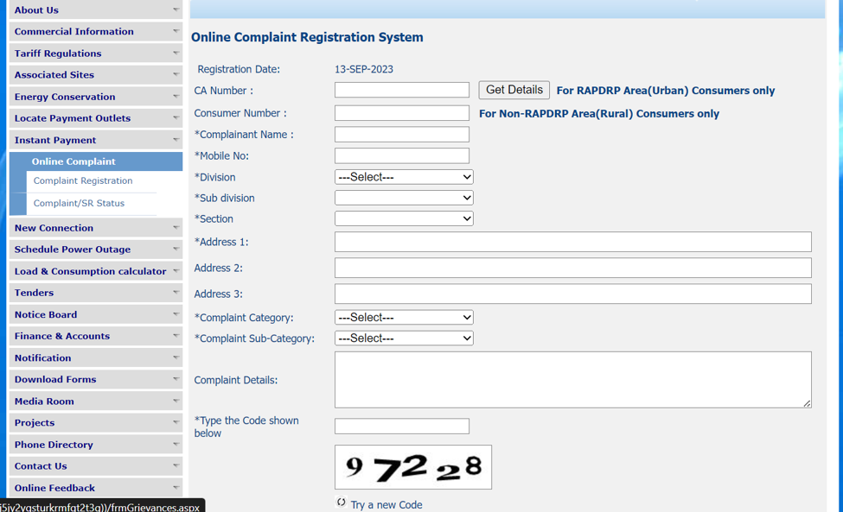Screen dimensions: 843x512
Task: Open Complaint/SR Status page
Action: [78, 203]
